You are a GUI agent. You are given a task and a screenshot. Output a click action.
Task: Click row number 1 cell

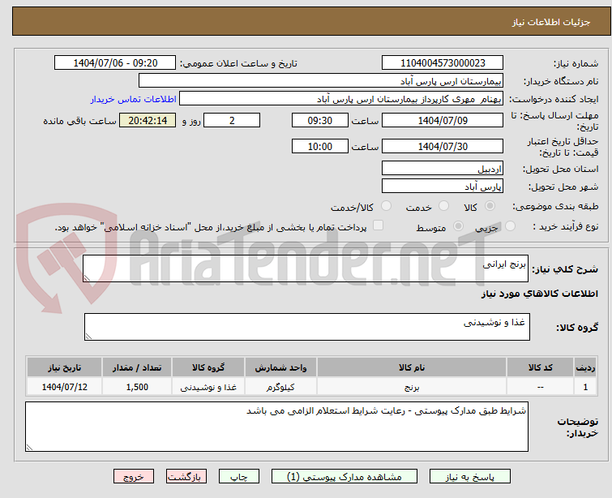coord(585,387)
